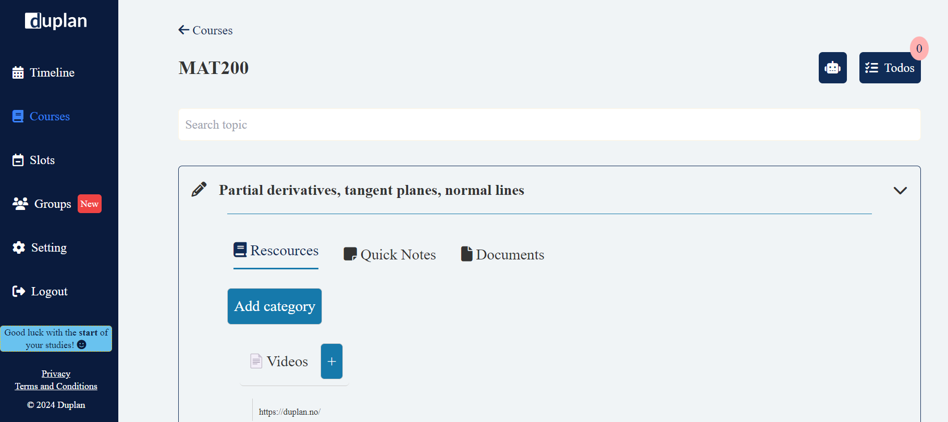This screenshot has width=948, height=422.
Task: Switch to the Documents tab
Action: pyautogui.click(x=502, y=254)
